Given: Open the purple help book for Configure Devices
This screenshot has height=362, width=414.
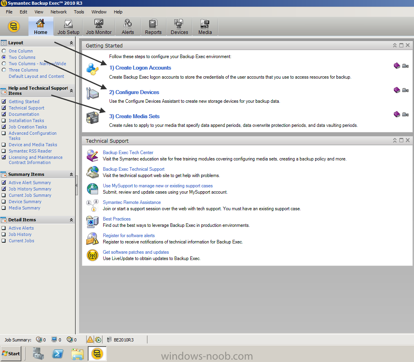Looking at the screenshot, I should [397, 90].
